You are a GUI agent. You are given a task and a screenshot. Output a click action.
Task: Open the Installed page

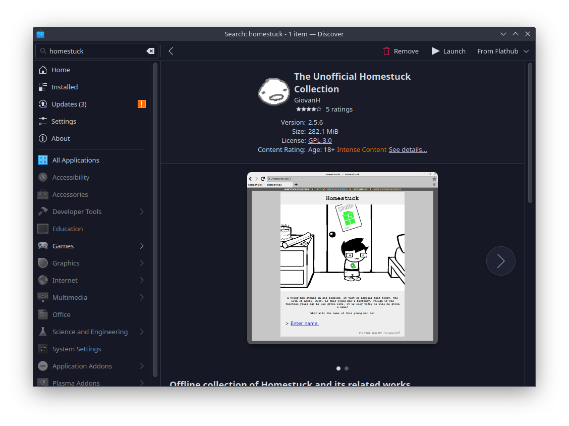click(x=65, y=87)
